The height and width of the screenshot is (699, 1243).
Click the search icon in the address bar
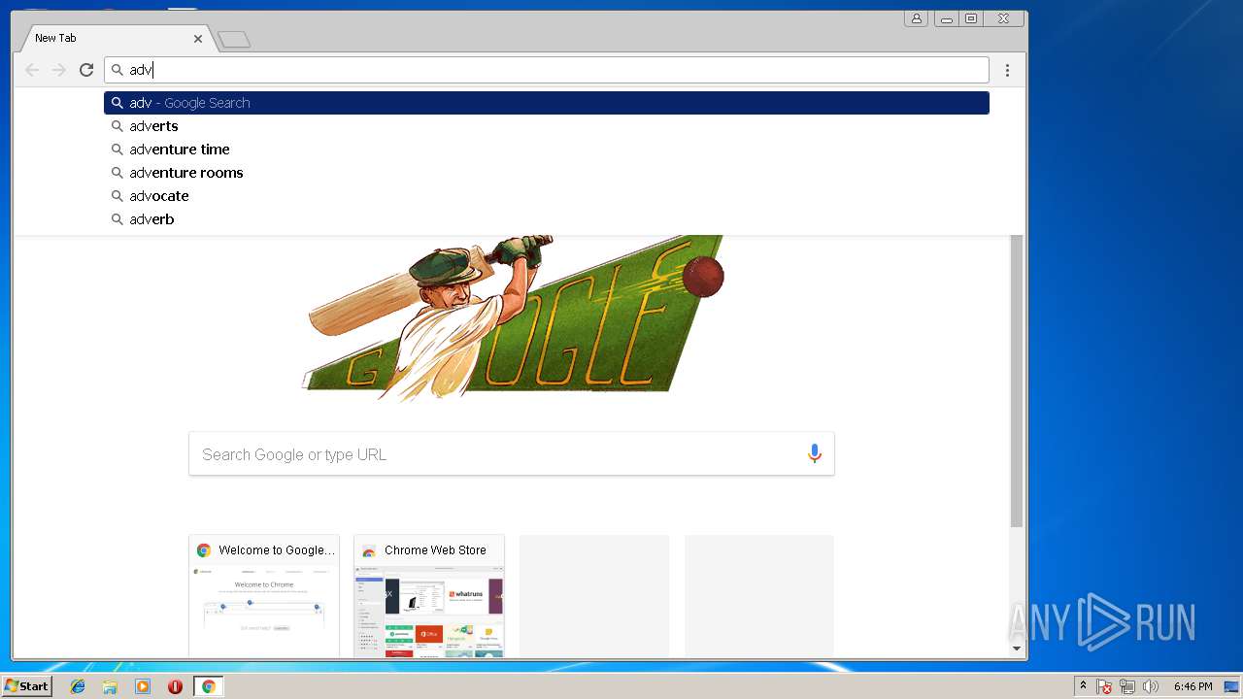117,70
